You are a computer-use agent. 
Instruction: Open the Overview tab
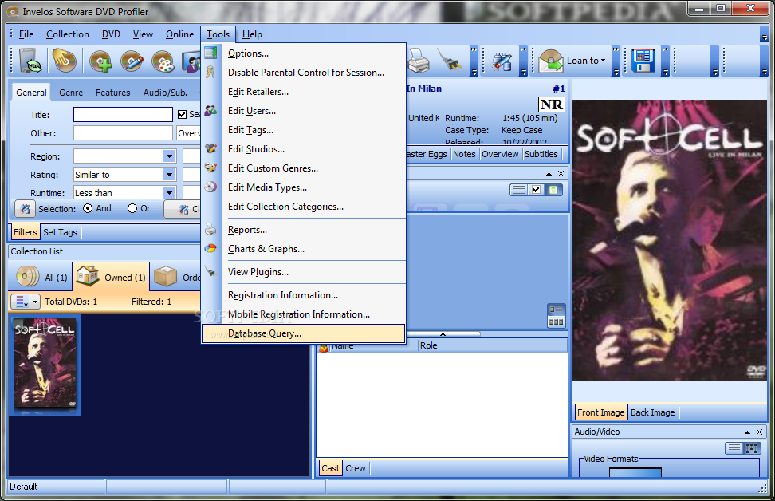500,154
